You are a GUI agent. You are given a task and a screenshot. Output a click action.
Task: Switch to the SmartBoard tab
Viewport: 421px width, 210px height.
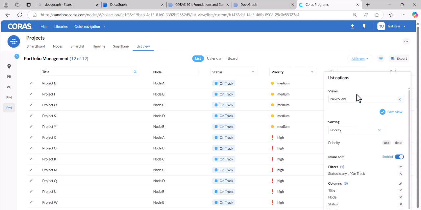coord(36,46)
